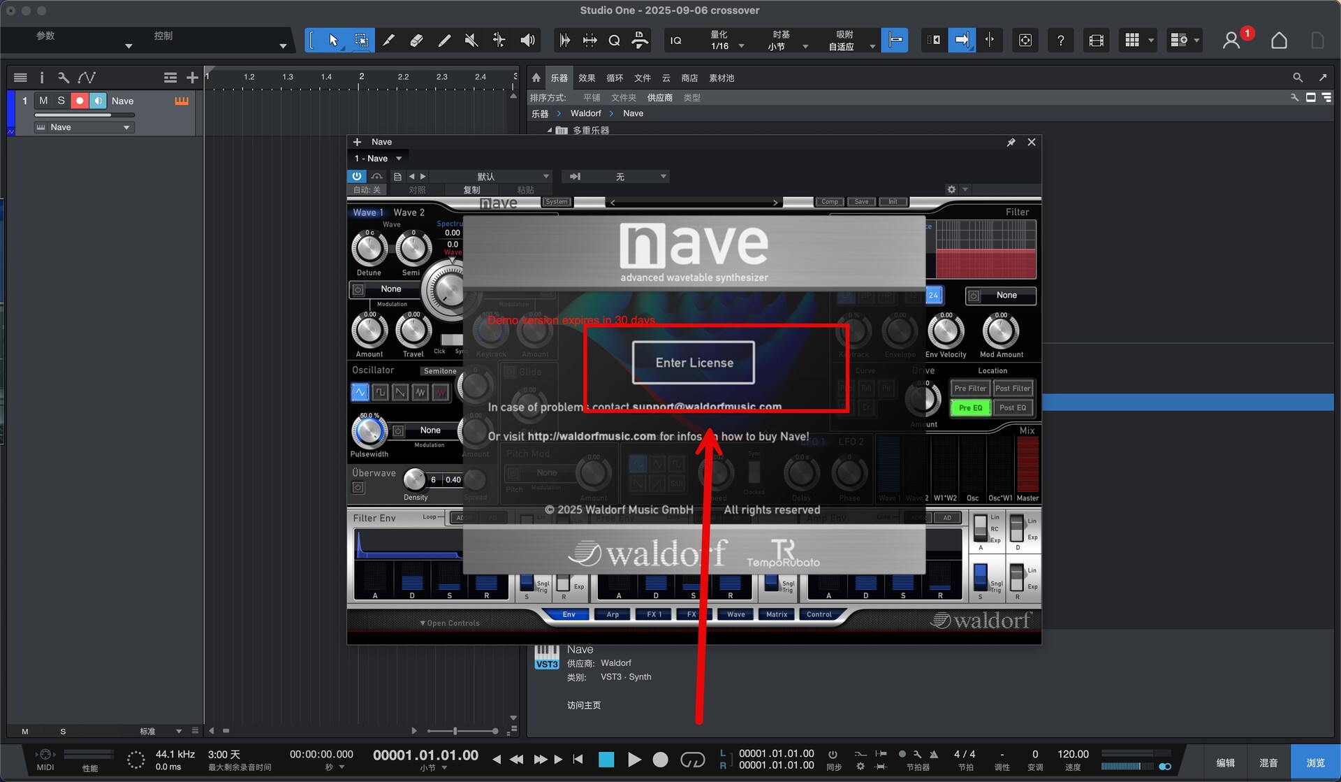Open the help question mark
This screenshot has width=1341, height=782.
click(x=1060, y=41)
